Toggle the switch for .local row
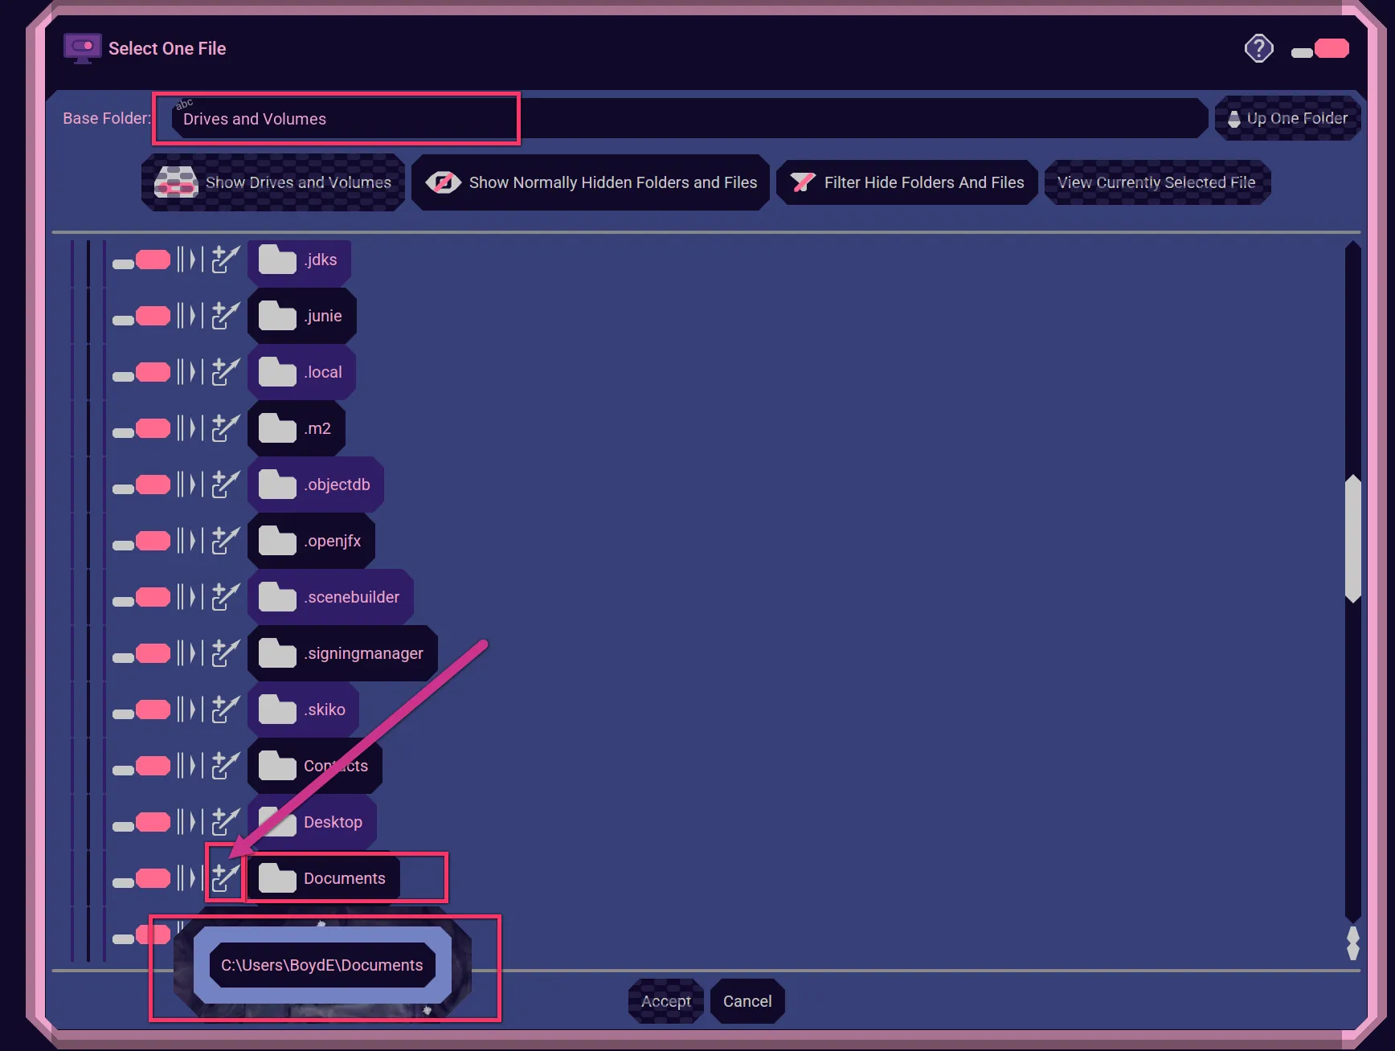This screenshot has width=1395, height=1051. click(141, 373)
